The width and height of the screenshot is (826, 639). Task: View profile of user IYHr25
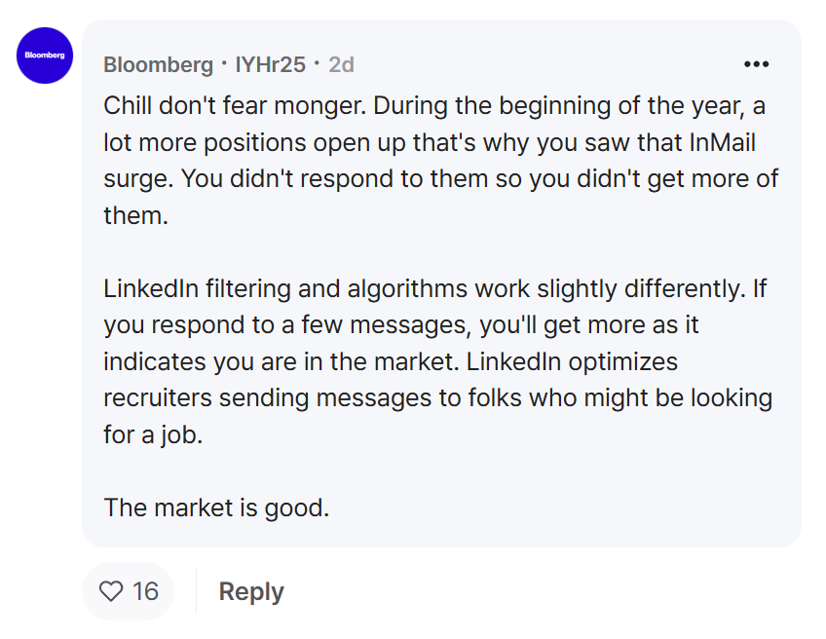click(x=270, y=65)
